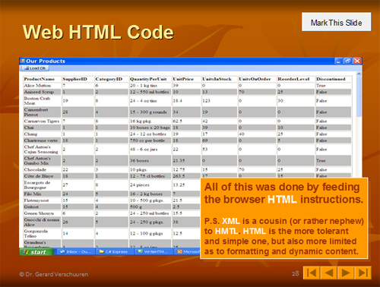Screen dimensions: 380x287
Task: Click unit price 21.35 cell
Action: coord(186,161)
